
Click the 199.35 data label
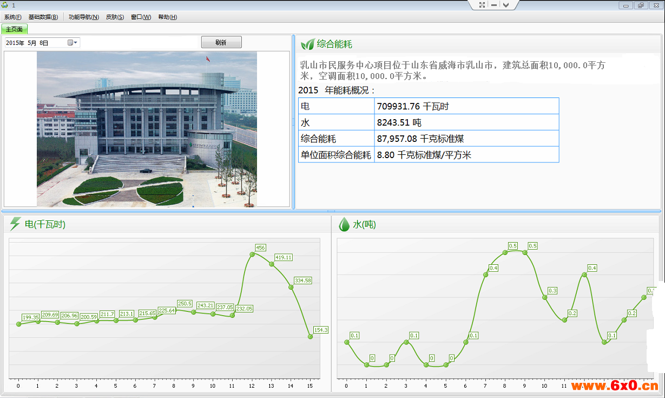tap(31, 317)
